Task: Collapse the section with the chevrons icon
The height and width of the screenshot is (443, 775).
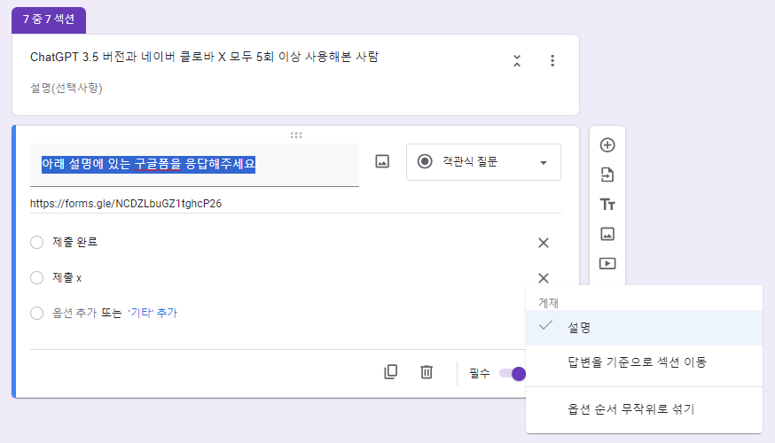Action: pyautogui.click(x=517, y=61)
